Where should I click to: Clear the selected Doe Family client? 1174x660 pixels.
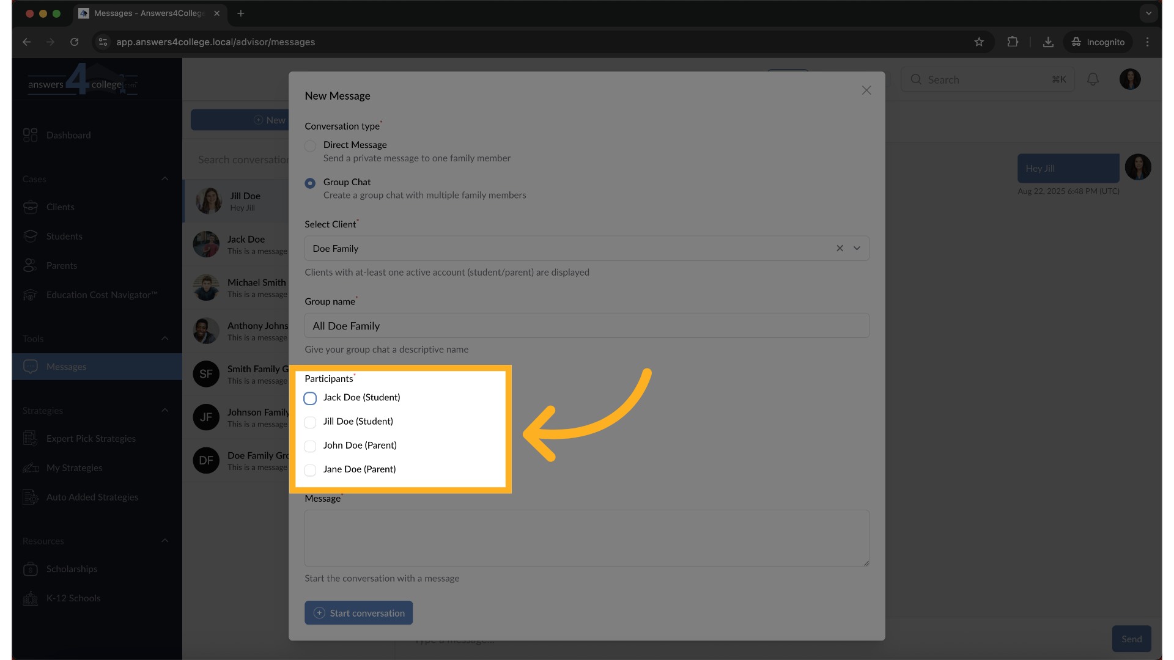click(x=840, y=248)
